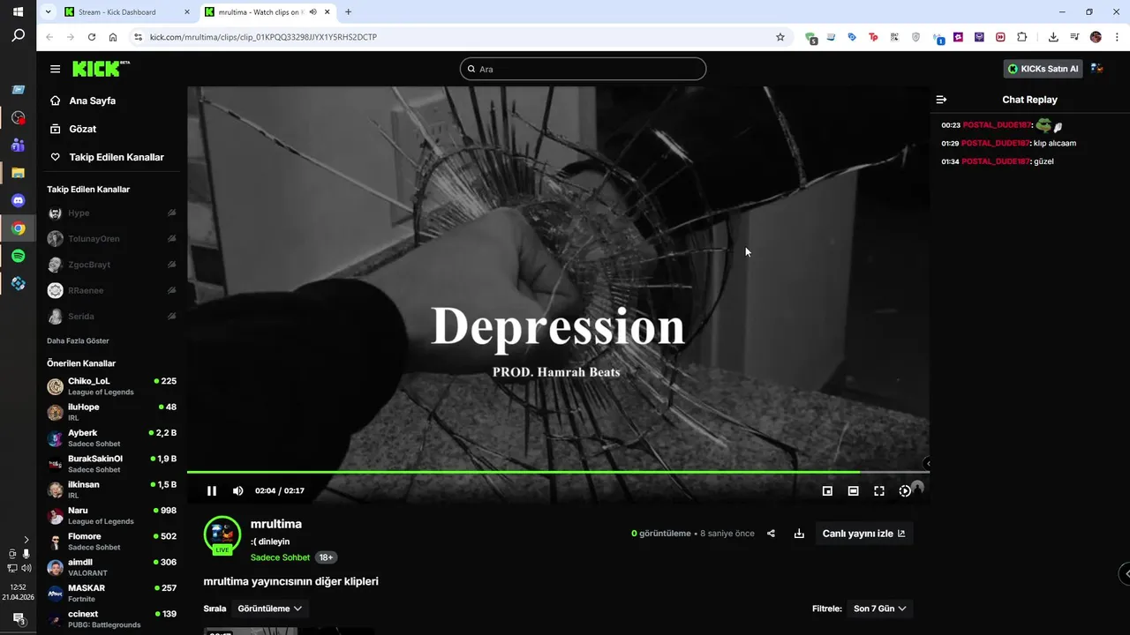Screen dimensions: 1130x635
Task: Jump to 01:34 chat timestamp
Action: [x=950, y=161]
